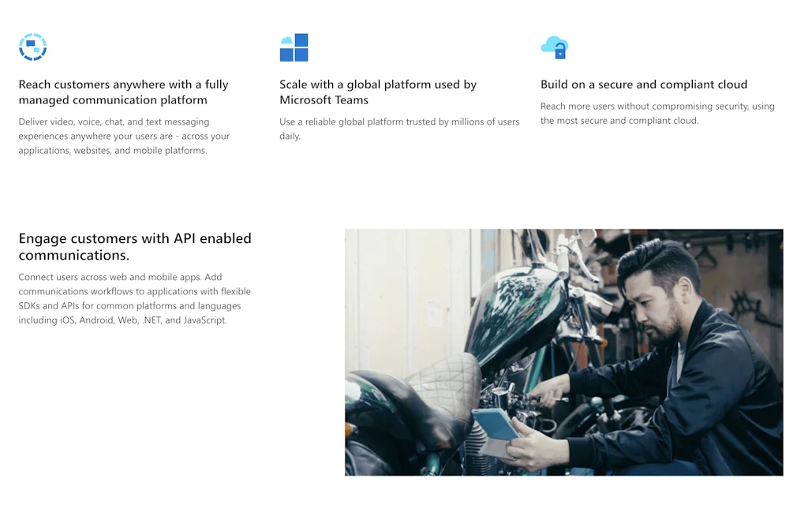Select the Build on a secure compliant cloud heading
The image size is (808, 505).
(644, 84)
